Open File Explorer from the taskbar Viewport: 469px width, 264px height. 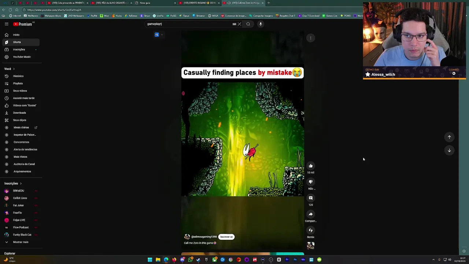(158, 260)
